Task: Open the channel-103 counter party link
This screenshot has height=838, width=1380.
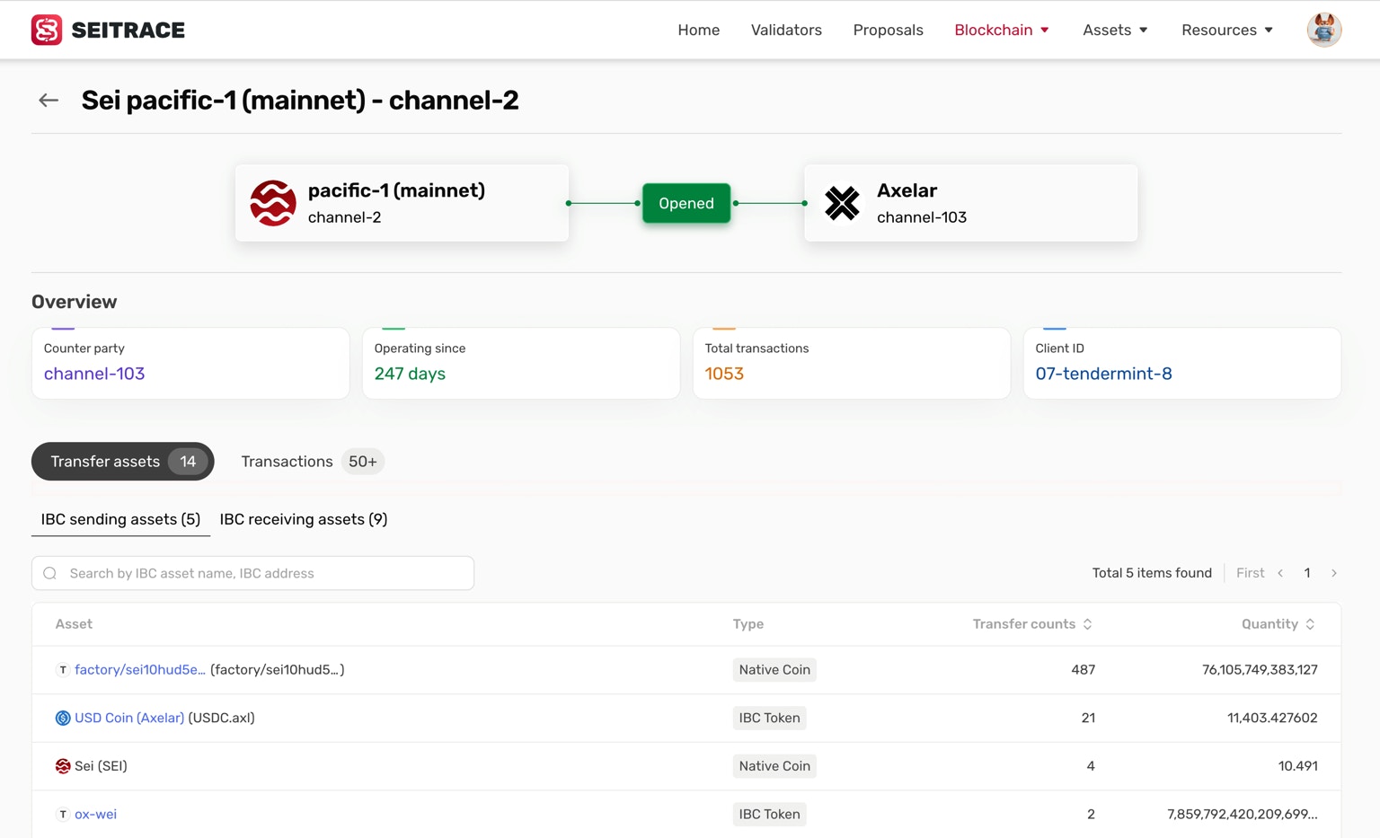Action: tap(94, 374)
